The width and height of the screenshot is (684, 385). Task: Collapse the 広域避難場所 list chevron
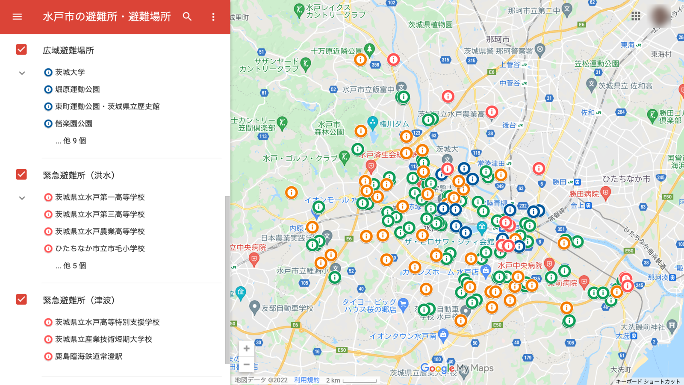tap(22, 73)
